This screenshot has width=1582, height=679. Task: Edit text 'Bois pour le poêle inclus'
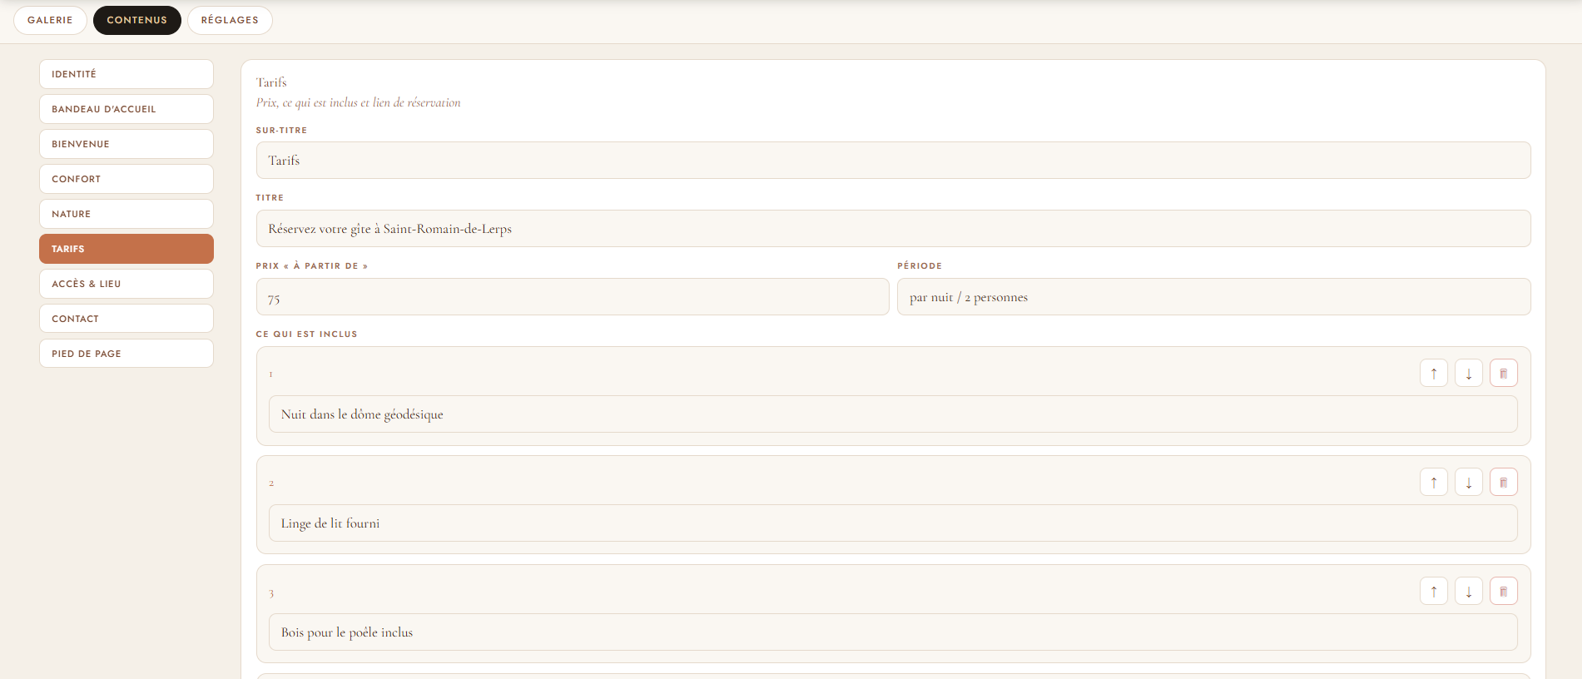point(893,632)
